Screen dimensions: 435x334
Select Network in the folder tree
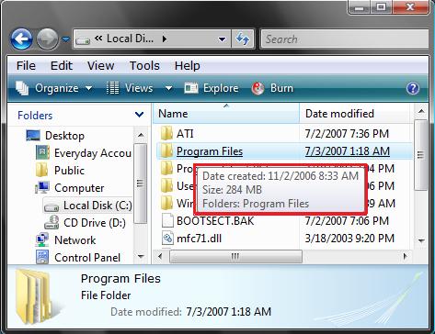click(x=75, y=240)
